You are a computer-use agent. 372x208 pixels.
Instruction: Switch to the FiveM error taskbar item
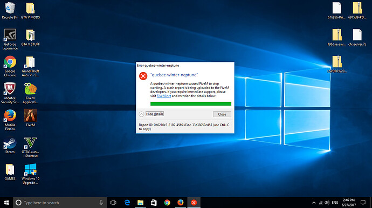point(194,203)
